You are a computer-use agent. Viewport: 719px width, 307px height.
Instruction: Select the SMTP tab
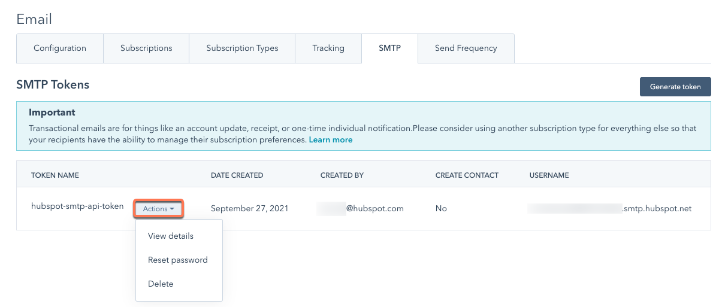[x=389, y=48]
